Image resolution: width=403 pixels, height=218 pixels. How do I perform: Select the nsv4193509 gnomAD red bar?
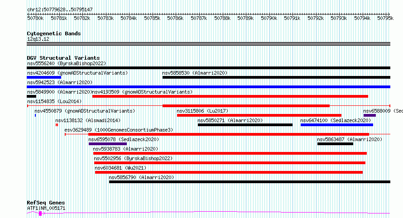230,96
